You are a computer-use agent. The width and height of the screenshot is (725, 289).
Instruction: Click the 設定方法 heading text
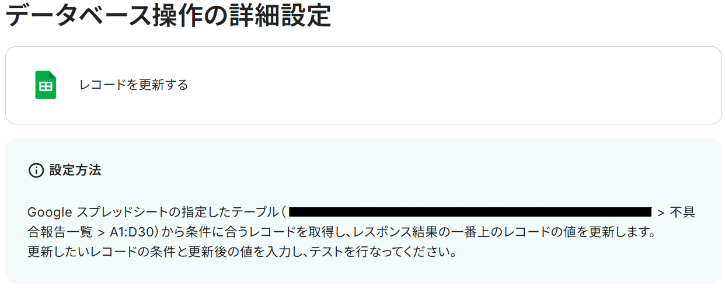click(75, 170)
